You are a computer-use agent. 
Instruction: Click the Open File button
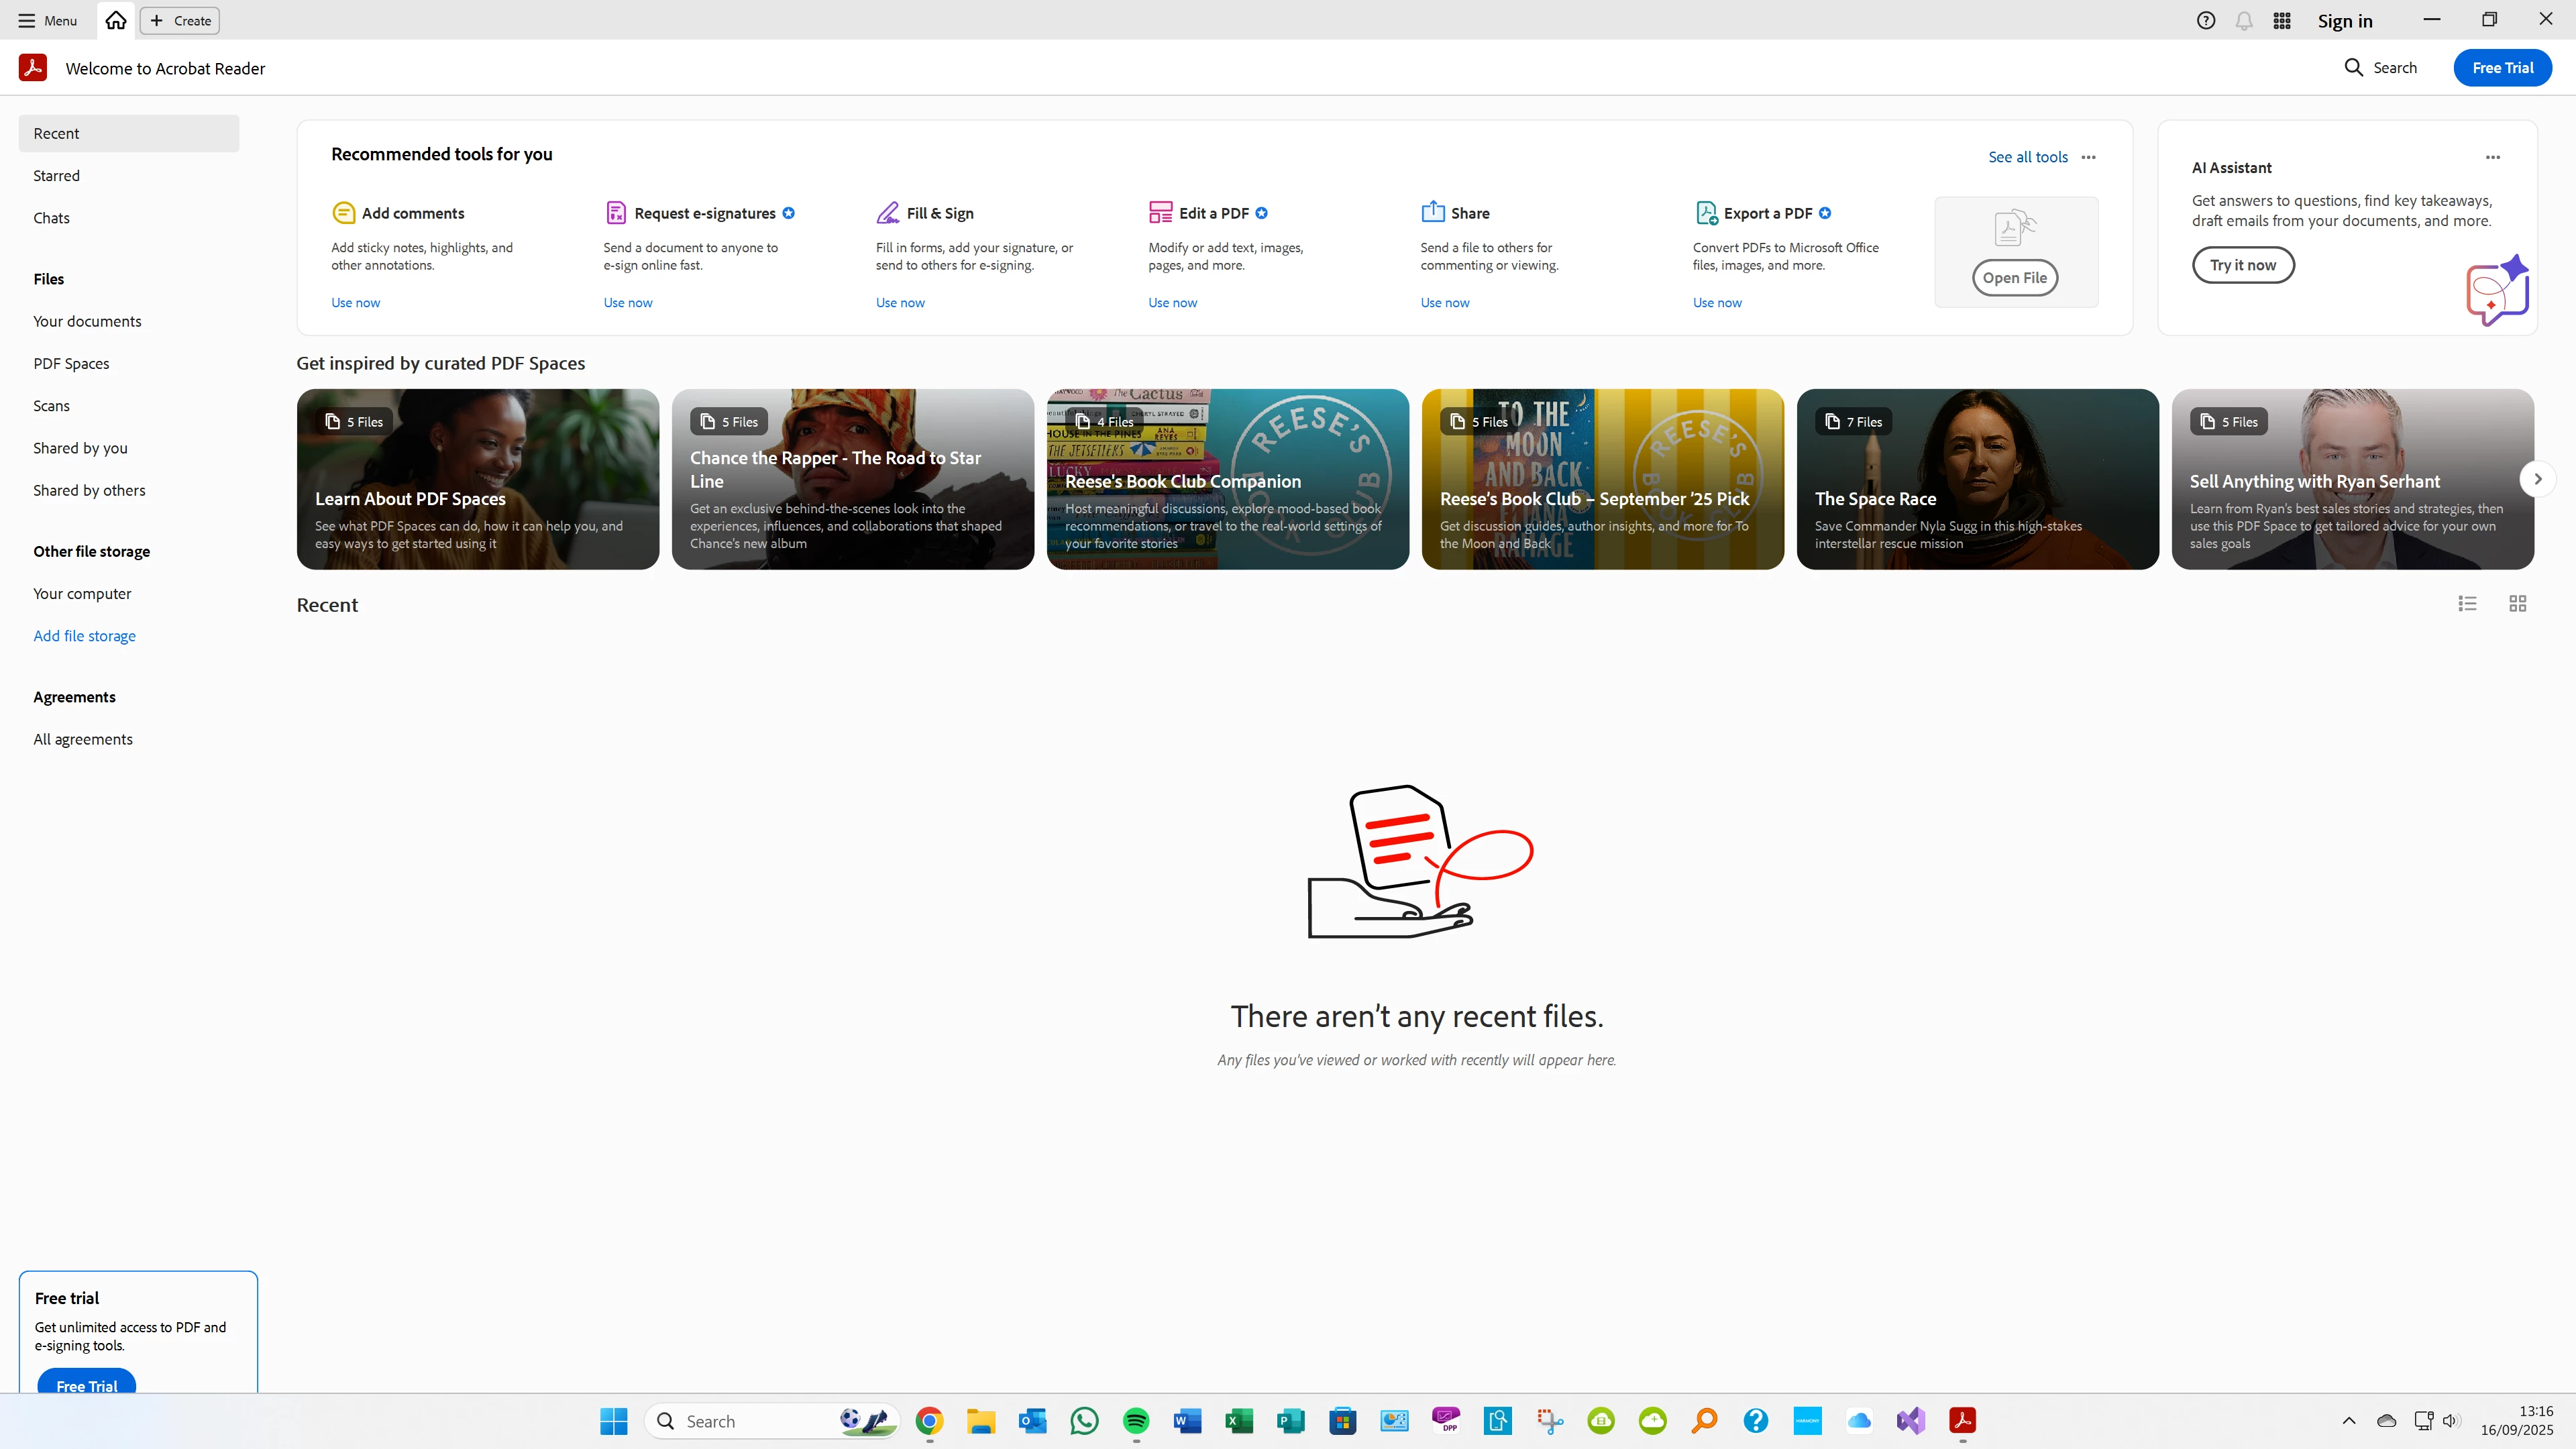2014,278
